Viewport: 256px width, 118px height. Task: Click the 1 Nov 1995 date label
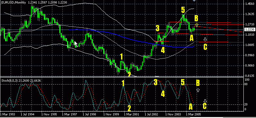click(49, 114)
